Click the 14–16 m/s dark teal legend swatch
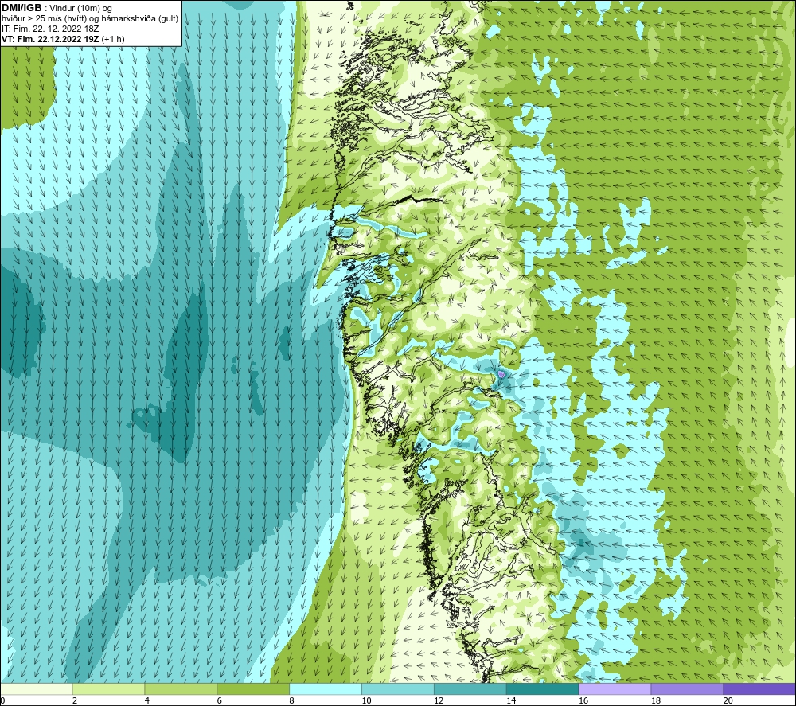This screenshot has height=706, width=796. 543,688
